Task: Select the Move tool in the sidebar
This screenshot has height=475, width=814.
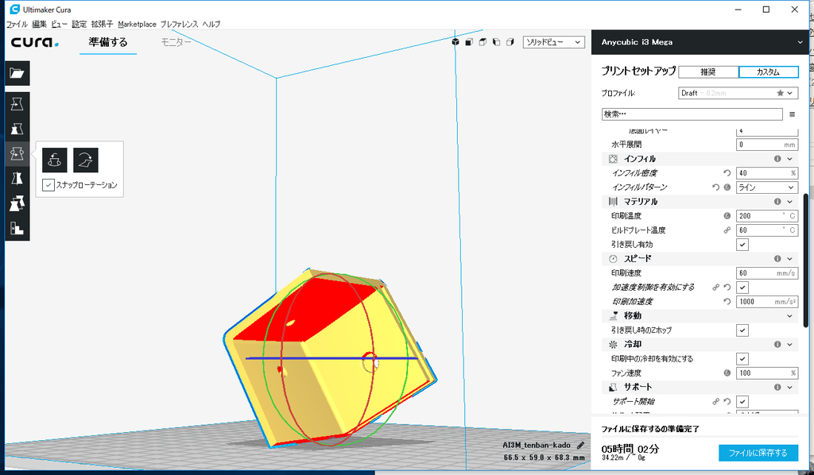Action: 17,104
